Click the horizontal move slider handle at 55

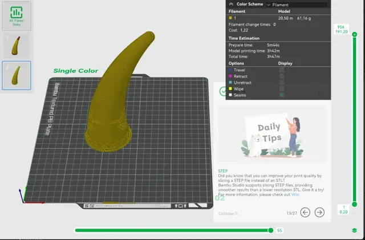click(271, 230)
